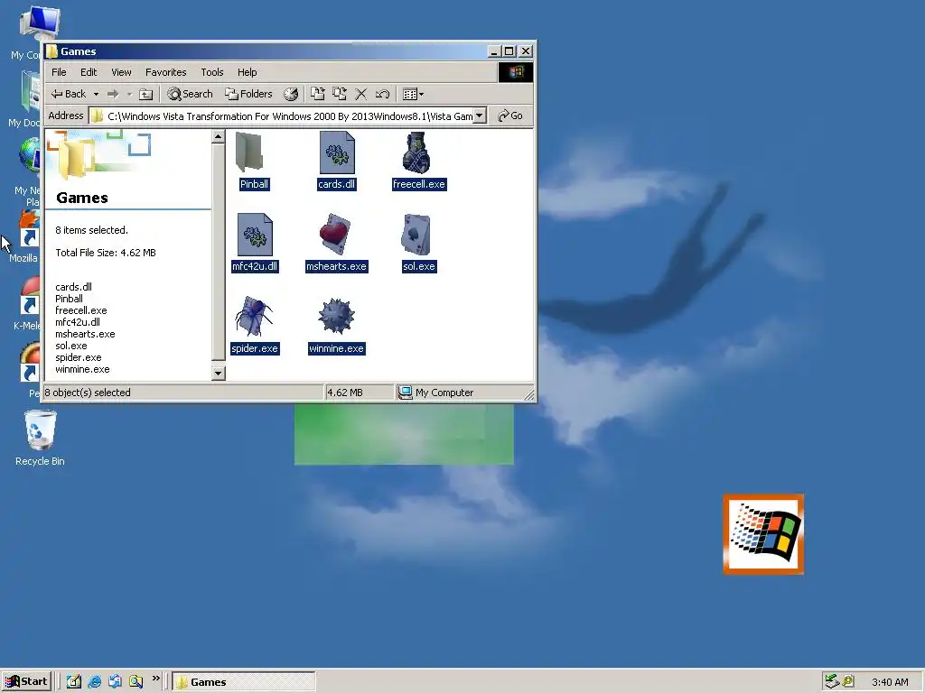The height and width of the screenshot is (693, 925).
Task: Click the Move To toolbar icon
Action: [x=317, y=94]
